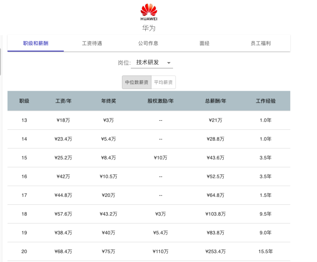The image size is (317, 262).
Task: Click total ¥21万 cell
Action: coord(215,120)
